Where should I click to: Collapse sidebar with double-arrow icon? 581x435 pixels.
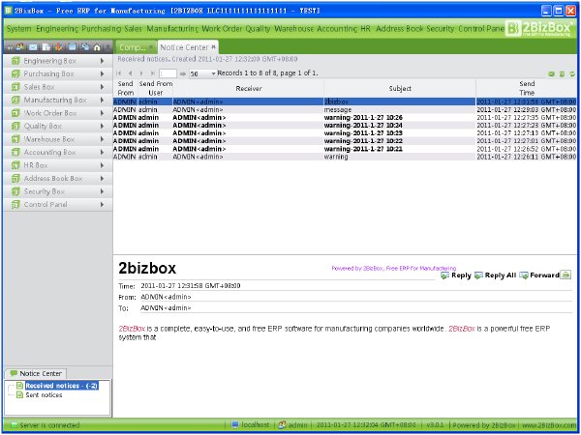(x=10, y=47)
